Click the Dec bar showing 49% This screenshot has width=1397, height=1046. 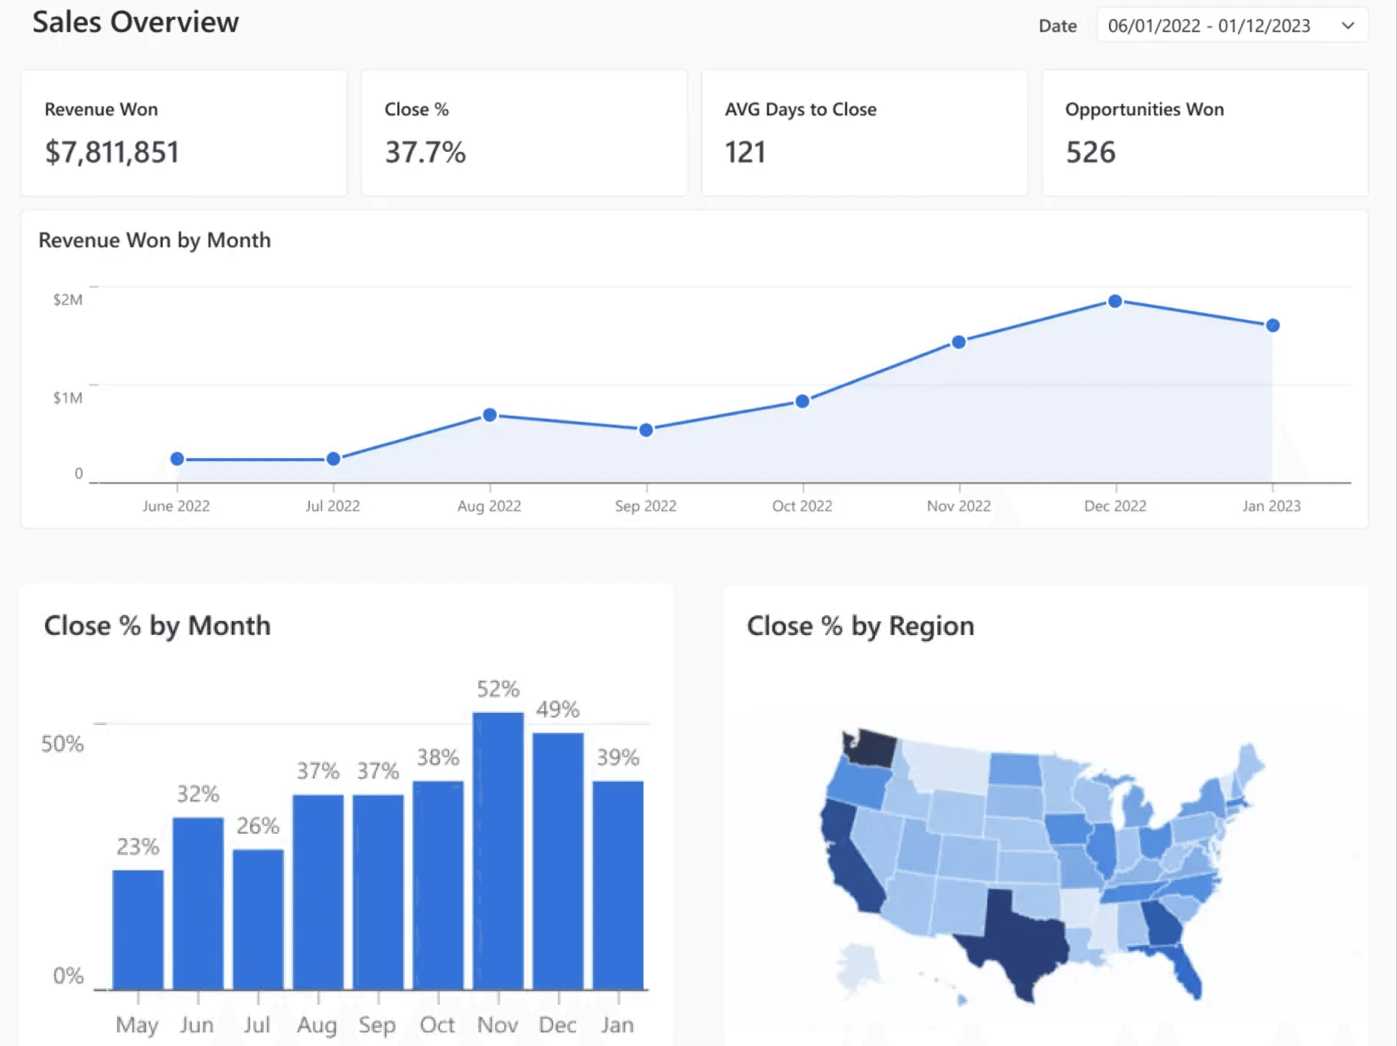[558, 860]
